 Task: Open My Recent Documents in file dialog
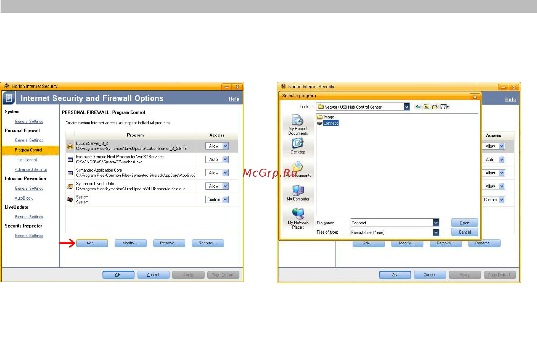click(298, 125)
